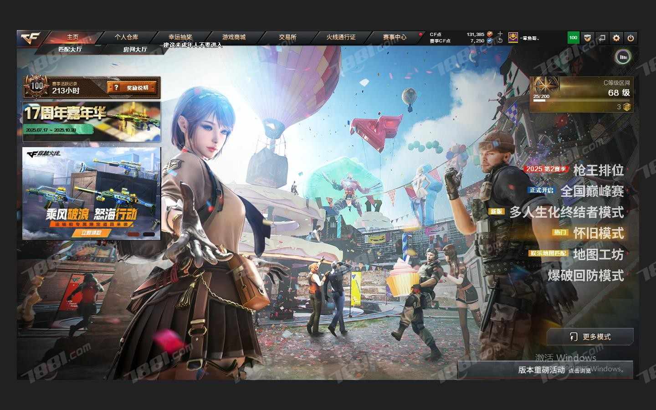
Task: Click the 娱乐地图匹配 tag
Action: (548, 253)
